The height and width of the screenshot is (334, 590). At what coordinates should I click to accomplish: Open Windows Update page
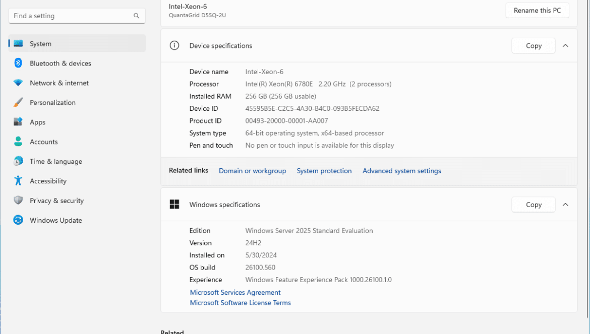tap(77, 220)
